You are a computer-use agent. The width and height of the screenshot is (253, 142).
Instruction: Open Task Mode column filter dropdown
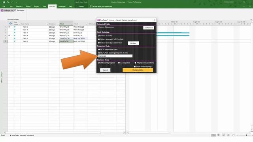19,24
